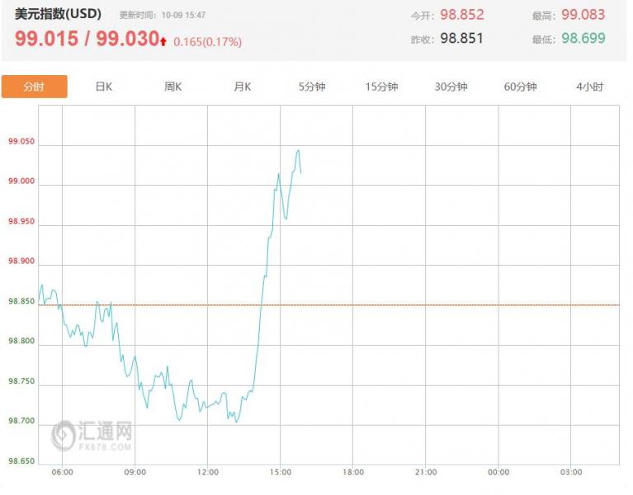Click the 美元指数(USD) title

58,14
